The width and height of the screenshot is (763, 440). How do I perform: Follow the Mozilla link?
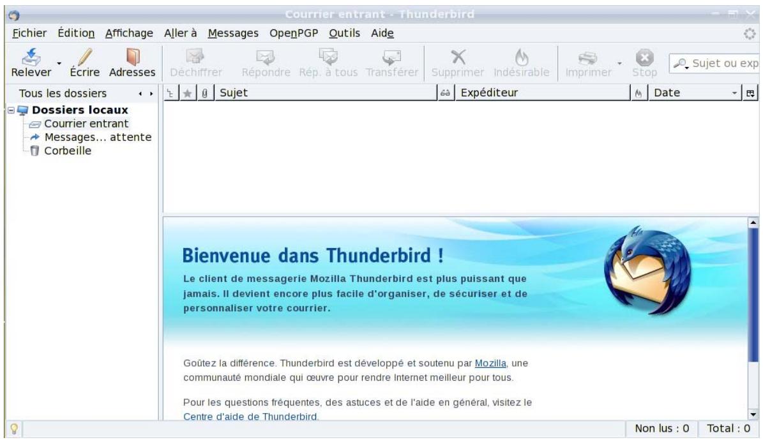490,363
